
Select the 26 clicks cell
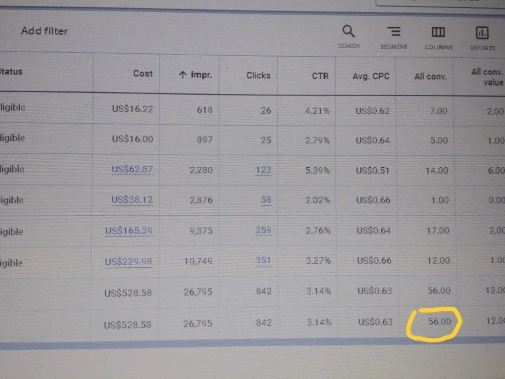pos(266,111)
